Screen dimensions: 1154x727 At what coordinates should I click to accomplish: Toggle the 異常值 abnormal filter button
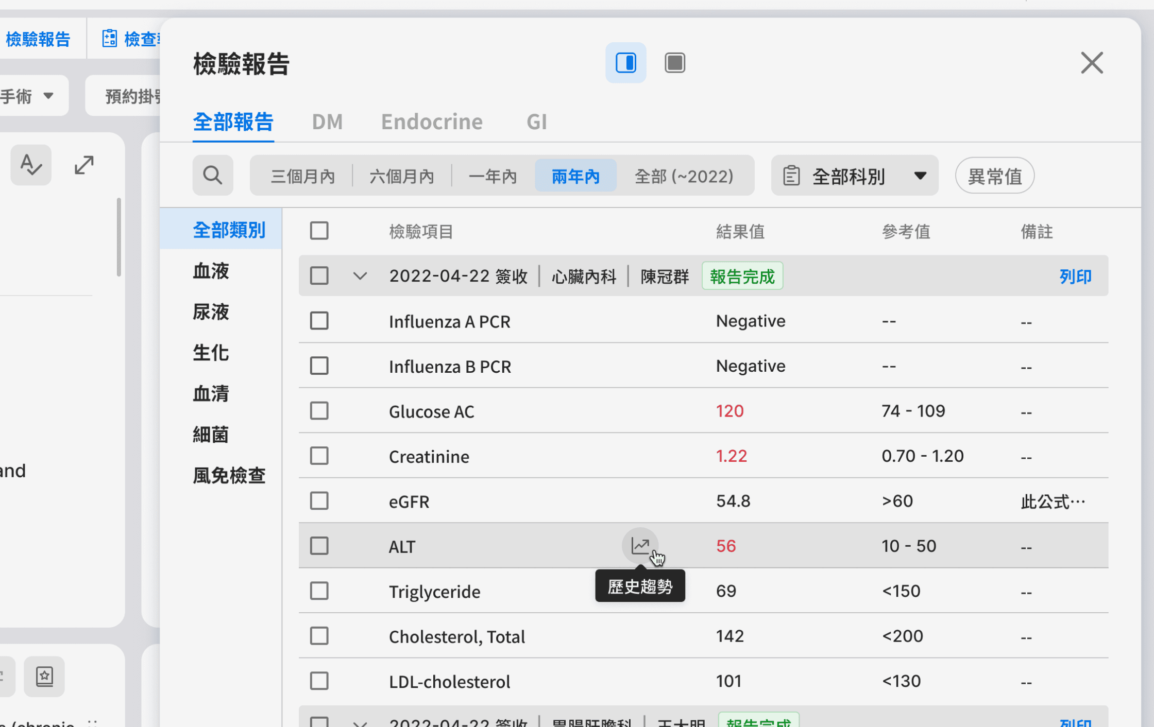[995, 176]
